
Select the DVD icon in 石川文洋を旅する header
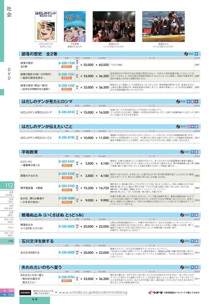[x=182, y=241]
